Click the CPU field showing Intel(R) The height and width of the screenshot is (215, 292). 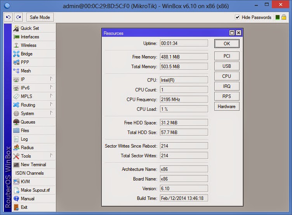pyautogui.click(x=184, y=80)
